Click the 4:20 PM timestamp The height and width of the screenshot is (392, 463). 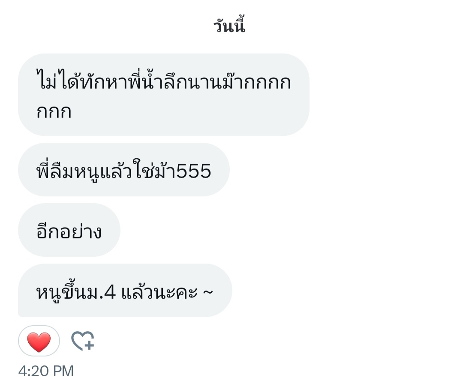coord(46,371)
